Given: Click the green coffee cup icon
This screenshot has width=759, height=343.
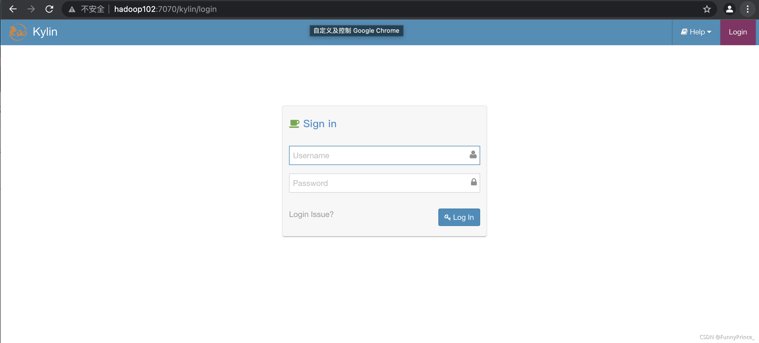Looking at the screenshot, I should click(294, 124).
